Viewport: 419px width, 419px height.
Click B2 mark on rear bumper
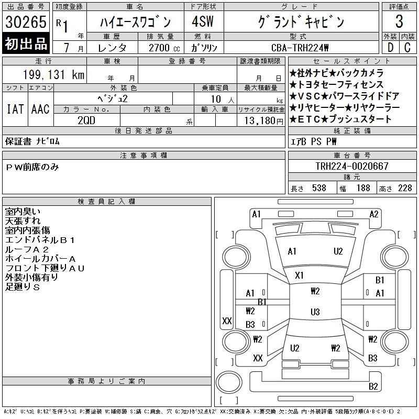click(x=373, y=386)
